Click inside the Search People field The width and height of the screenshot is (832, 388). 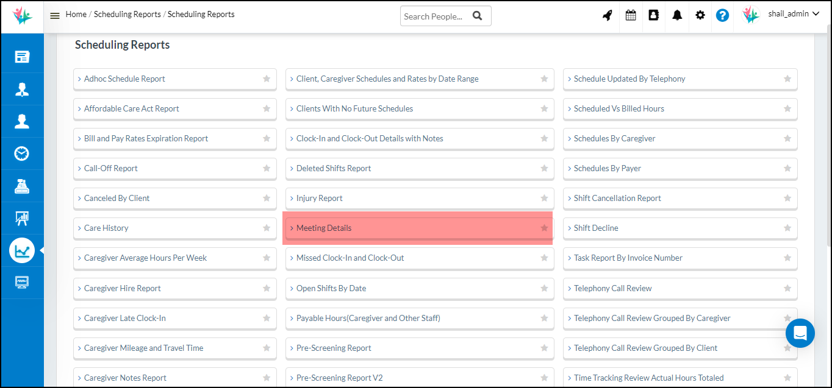[433, 16]
